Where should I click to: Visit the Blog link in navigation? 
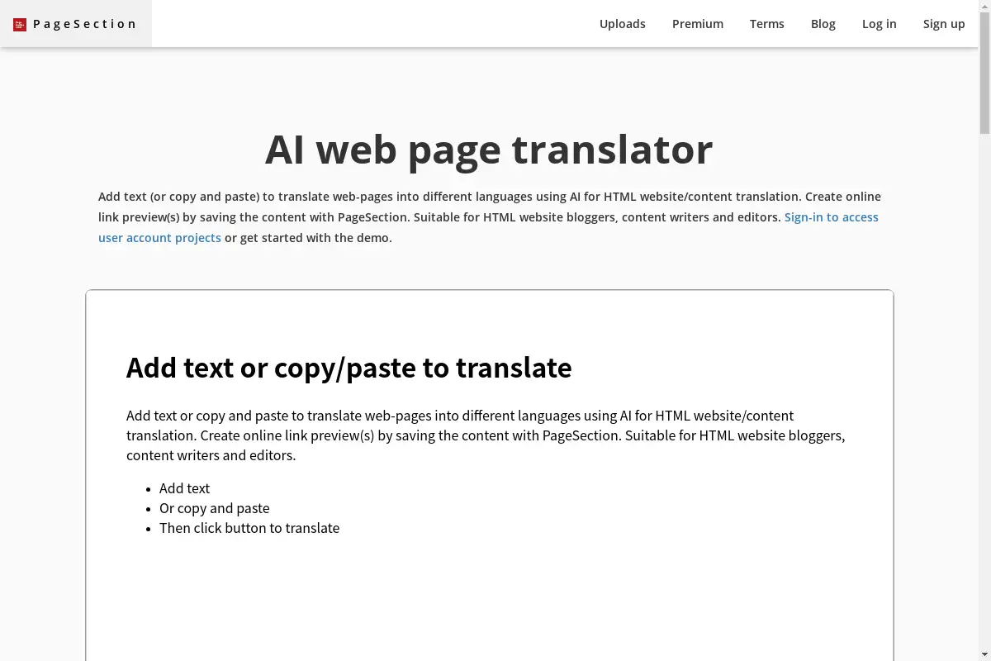[x=823, y=24]
